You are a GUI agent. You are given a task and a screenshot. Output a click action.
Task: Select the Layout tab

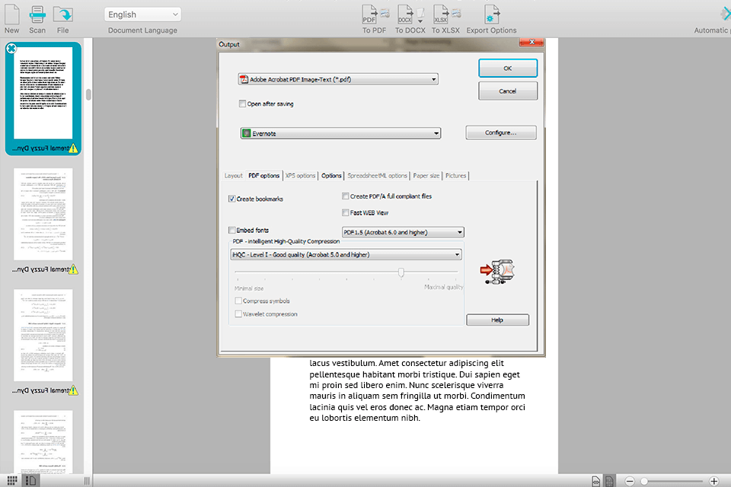pos(233,175)
